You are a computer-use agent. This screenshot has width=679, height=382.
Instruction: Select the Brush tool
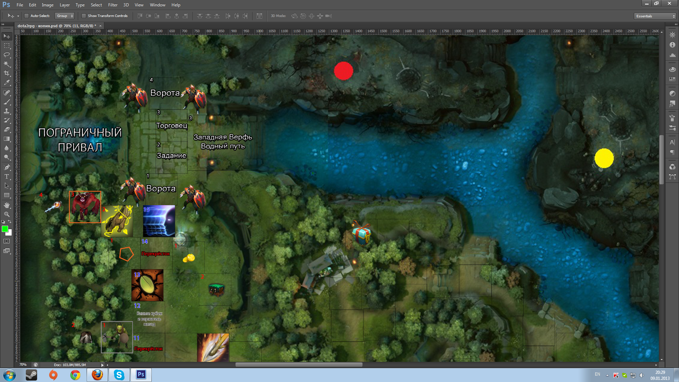pos(7,102)
